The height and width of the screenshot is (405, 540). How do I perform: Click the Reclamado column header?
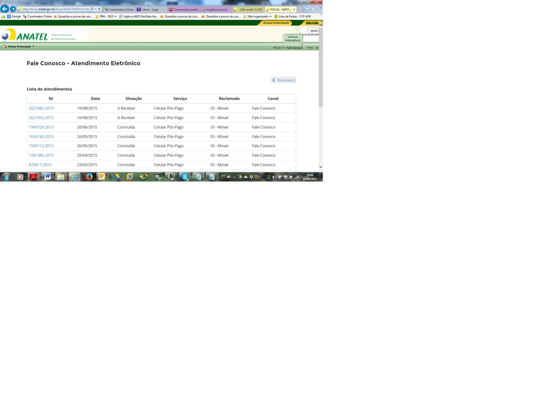[x=229, y=99]
